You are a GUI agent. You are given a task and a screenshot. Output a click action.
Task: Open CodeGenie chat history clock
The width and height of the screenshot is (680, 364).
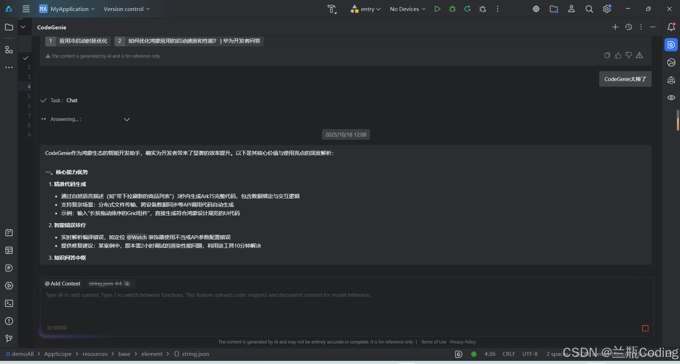(x=629, y=27)
